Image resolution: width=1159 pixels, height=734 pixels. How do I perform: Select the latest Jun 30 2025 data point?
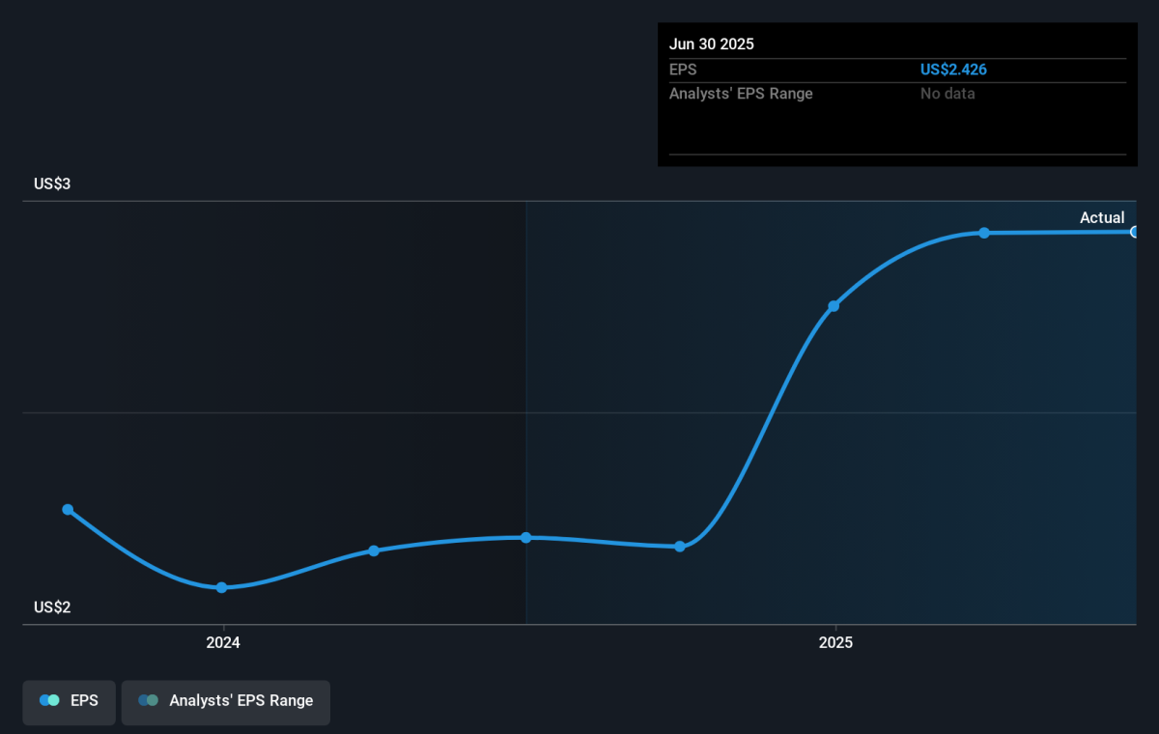[x=1136, y=232]
